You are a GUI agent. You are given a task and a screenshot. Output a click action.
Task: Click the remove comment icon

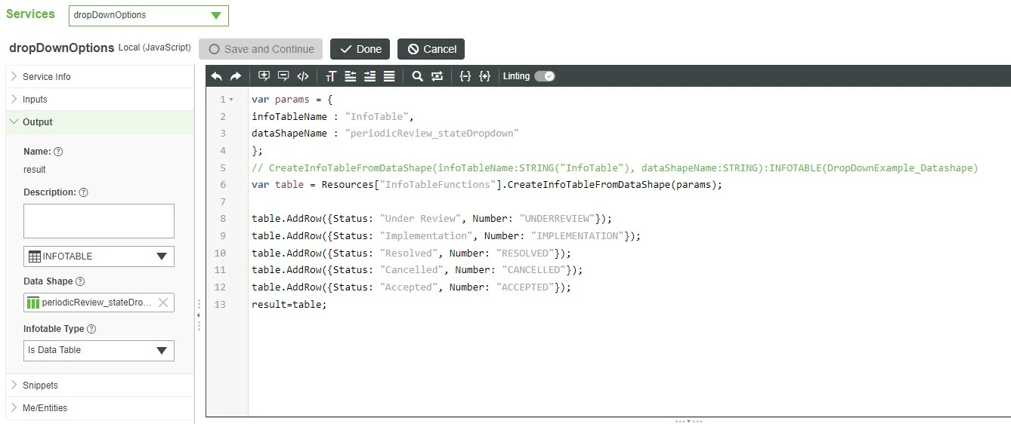283,76
